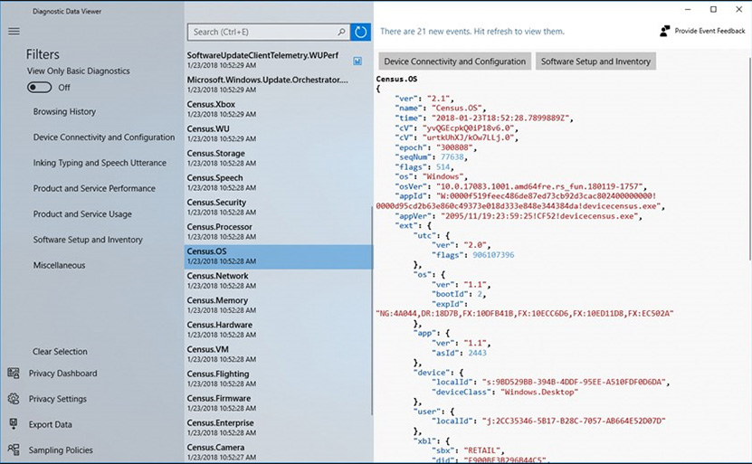Select the Census.Processor event
This screenshot has height=464, width=752.
point(278,231)
